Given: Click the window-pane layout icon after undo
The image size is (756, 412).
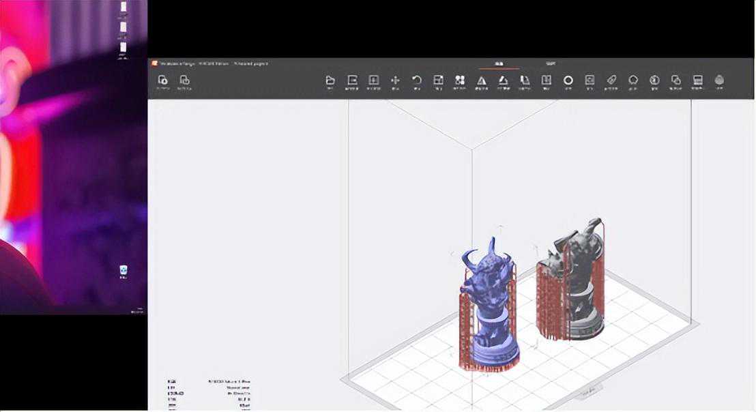Looking at the screenshot, I should point(439,80).
